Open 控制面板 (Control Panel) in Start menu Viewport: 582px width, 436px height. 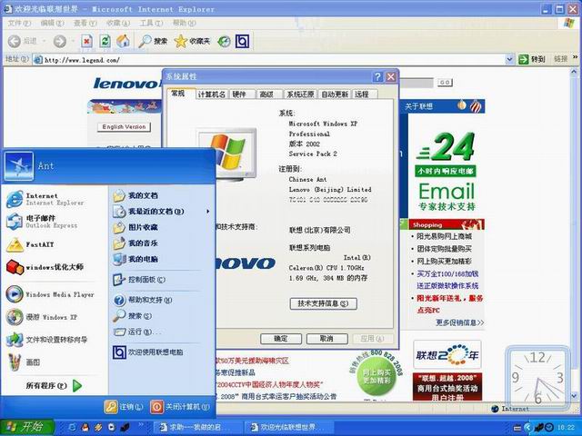pos(162,280)
